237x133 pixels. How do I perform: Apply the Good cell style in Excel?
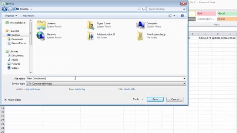click(x=227, y=13)
